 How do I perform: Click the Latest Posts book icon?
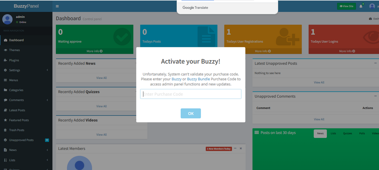tap(5, 110)
